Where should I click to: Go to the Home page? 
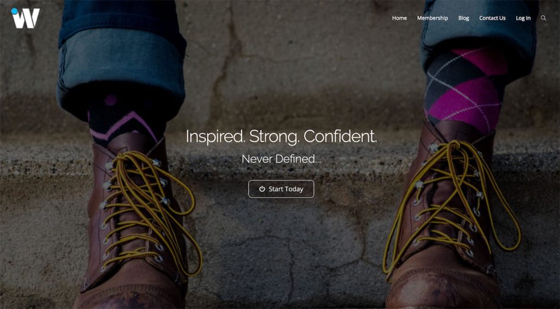(399, 18)
